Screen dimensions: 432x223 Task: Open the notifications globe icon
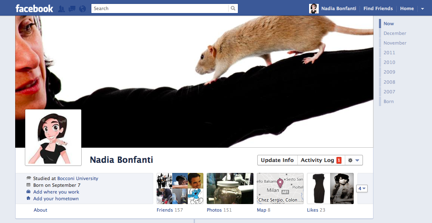pyautogui.click(x=83, y=8)
